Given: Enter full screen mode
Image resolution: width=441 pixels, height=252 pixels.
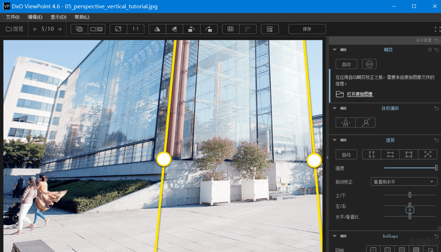Looking at the screenshot, I should pos(437,29).
